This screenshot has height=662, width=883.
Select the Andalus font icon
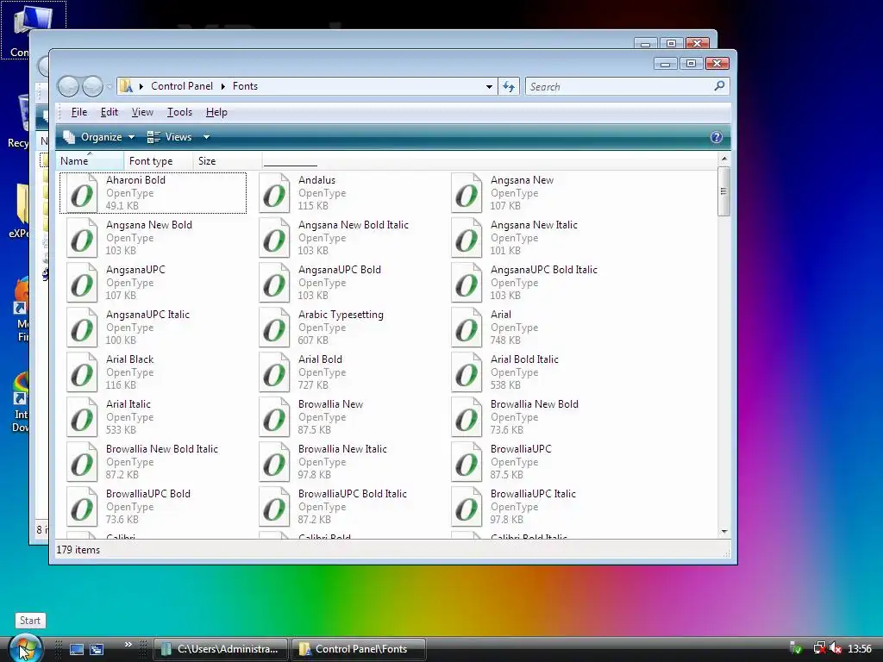274,193
